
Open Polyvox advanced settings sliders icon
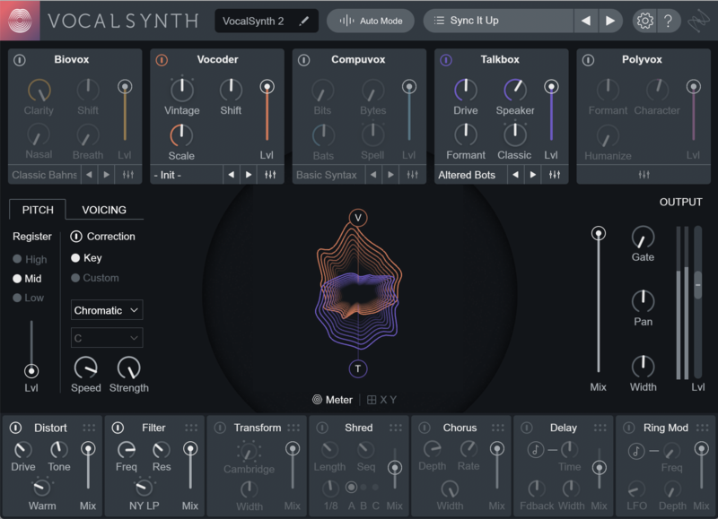(x=644, y=175)
